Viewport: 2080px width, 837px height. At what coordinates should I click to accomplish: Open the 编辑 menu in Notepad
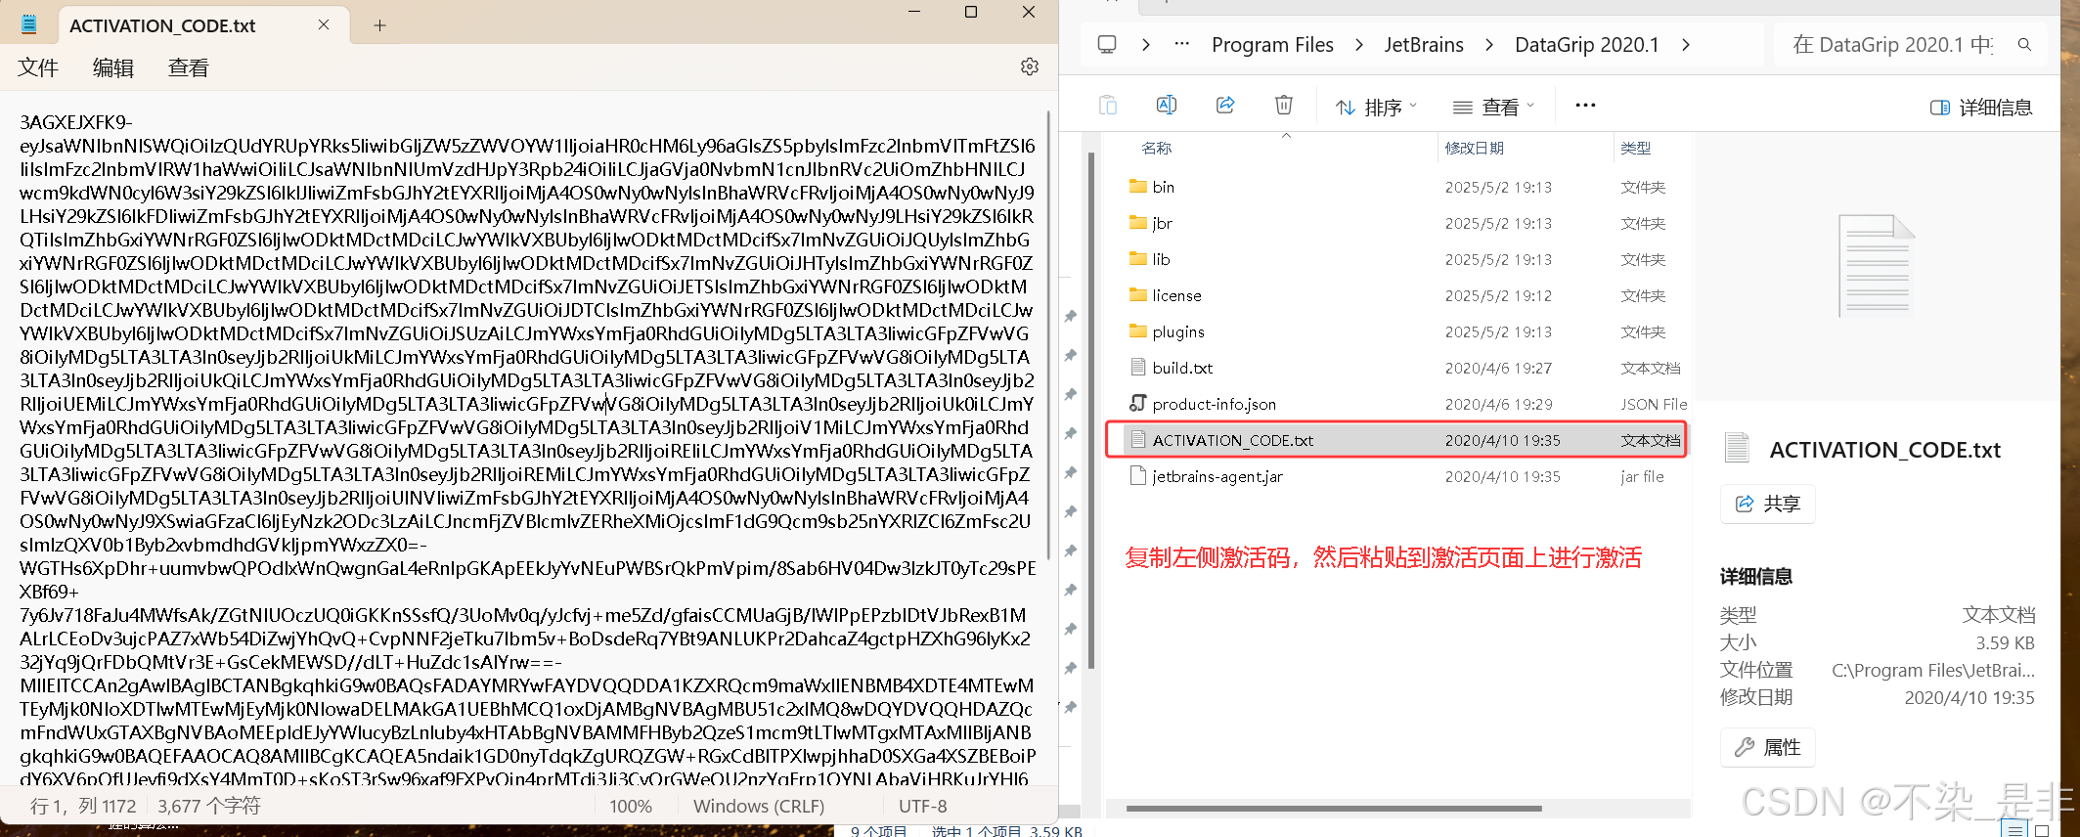113,67
